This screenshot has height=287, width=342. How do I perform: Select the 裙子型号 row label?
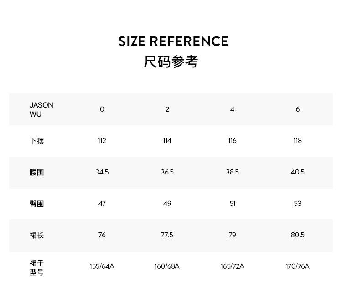(37, 267)
